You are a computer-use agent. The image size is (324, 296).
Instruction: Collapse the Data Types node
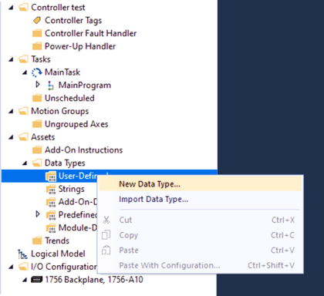25,163
